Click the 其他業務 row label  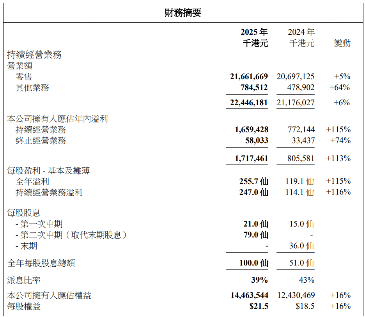[32, 88]
